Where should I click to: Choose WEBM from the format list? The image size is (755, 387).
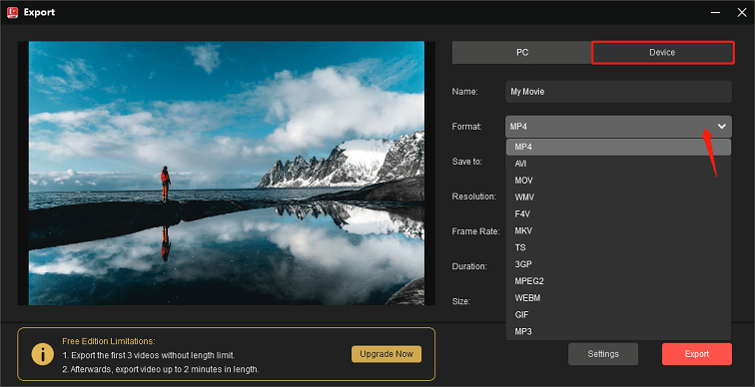618,298
